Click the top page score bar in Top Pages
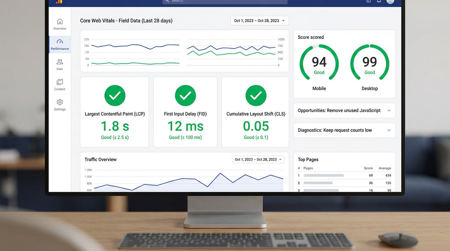This screenshot has width=450, height=251. (323, 176)
